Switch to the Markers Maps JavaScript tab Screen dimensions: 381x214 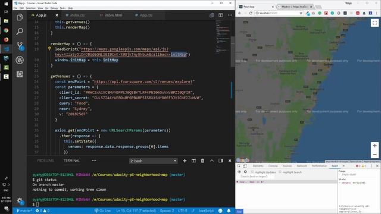click(295, 7)
